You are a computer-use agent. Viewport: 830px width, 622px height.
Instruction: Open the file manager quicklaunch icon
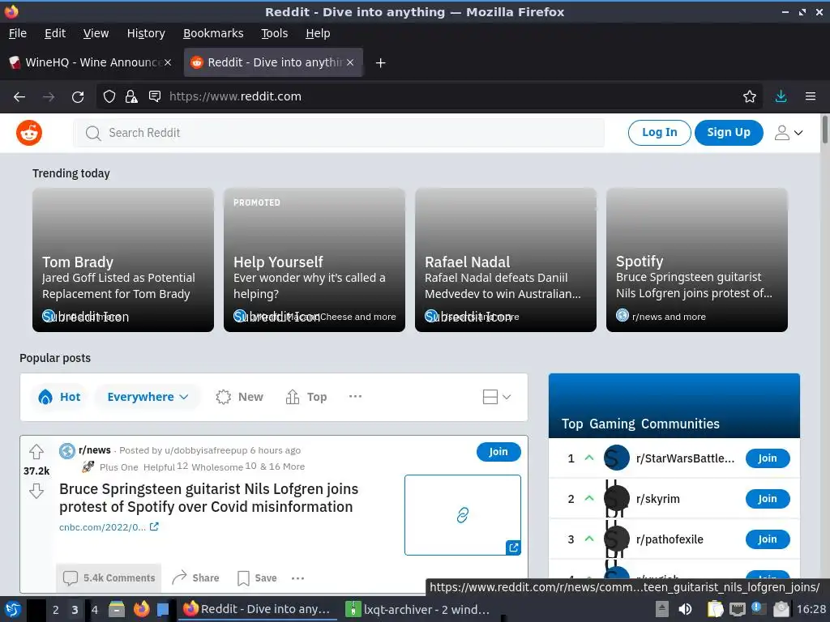pos(117,609)
